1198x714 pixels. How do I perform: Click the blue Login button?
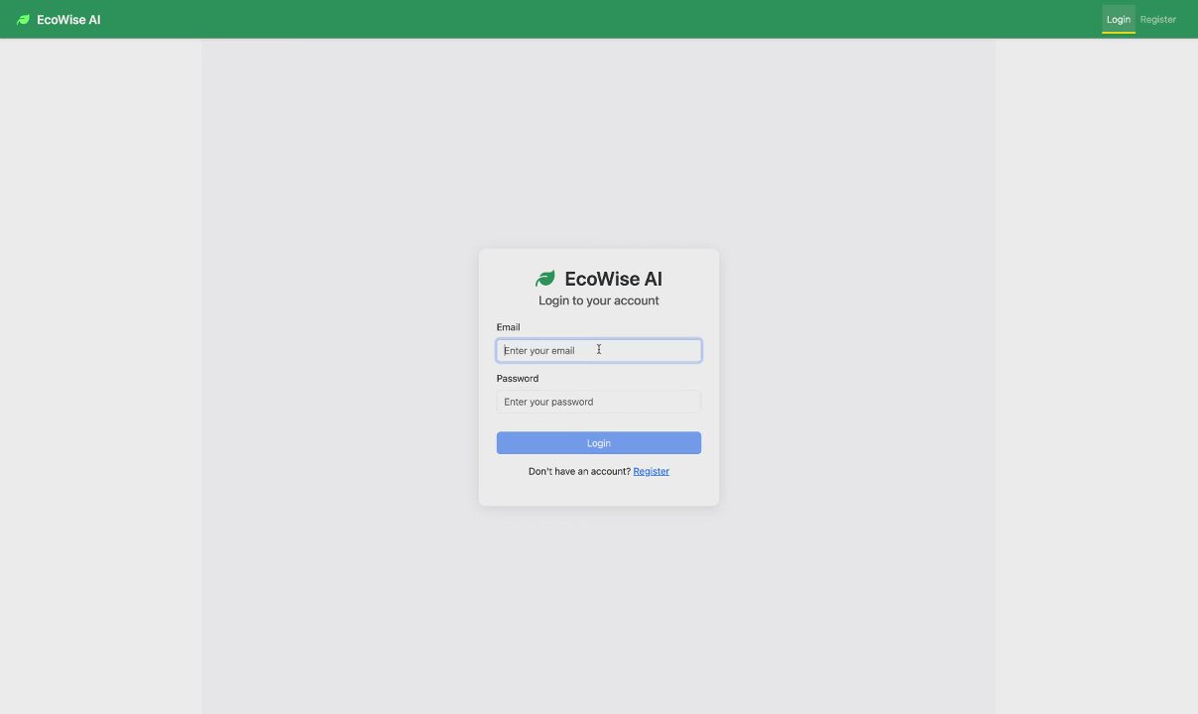pyautogui.click(x=599, y=443)
